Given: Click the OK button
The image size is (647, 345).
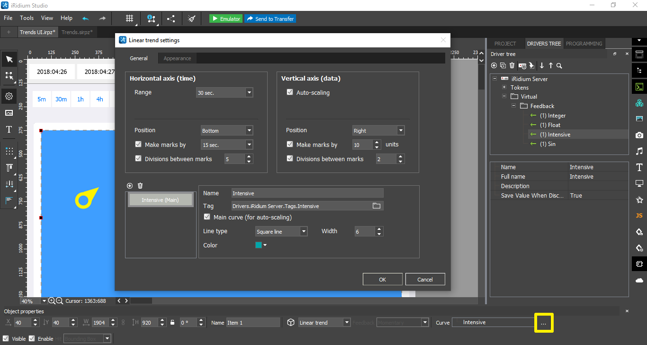Looking at the screenshot, I should point(382,279).
